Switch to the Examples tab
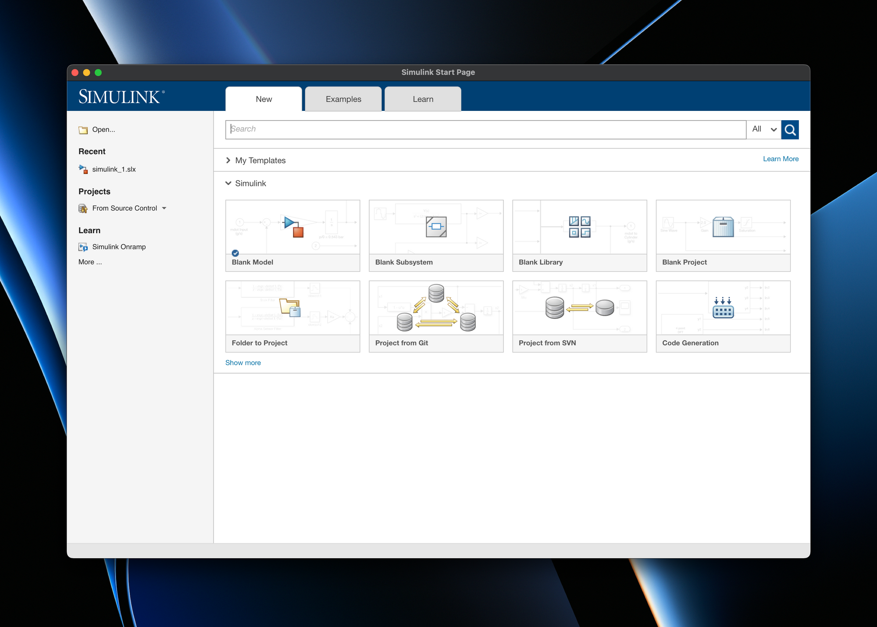 coord(342,99)
